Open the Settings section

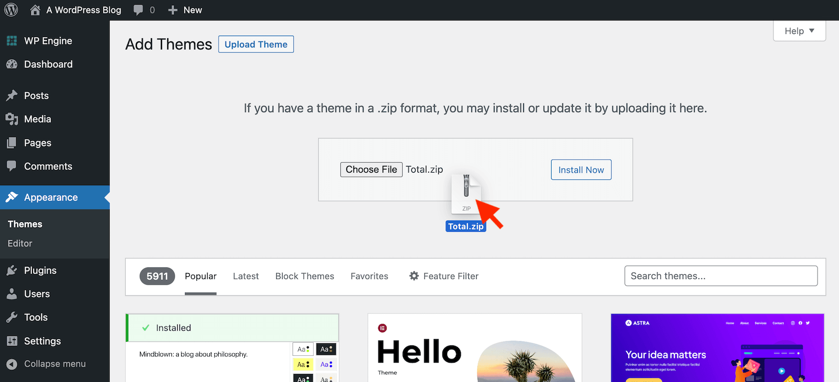pyautogui.click(x=42, y=341)
